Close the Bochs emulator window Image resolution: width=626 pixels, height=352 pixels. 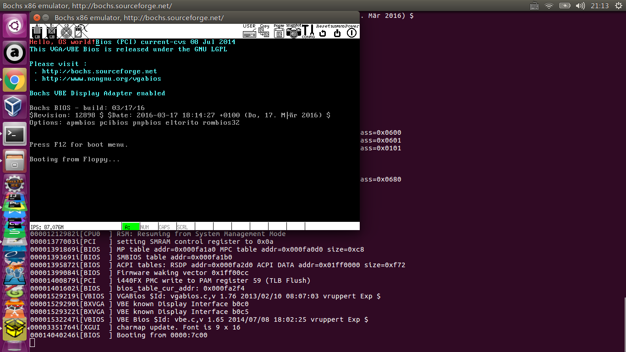pos(37,17)
